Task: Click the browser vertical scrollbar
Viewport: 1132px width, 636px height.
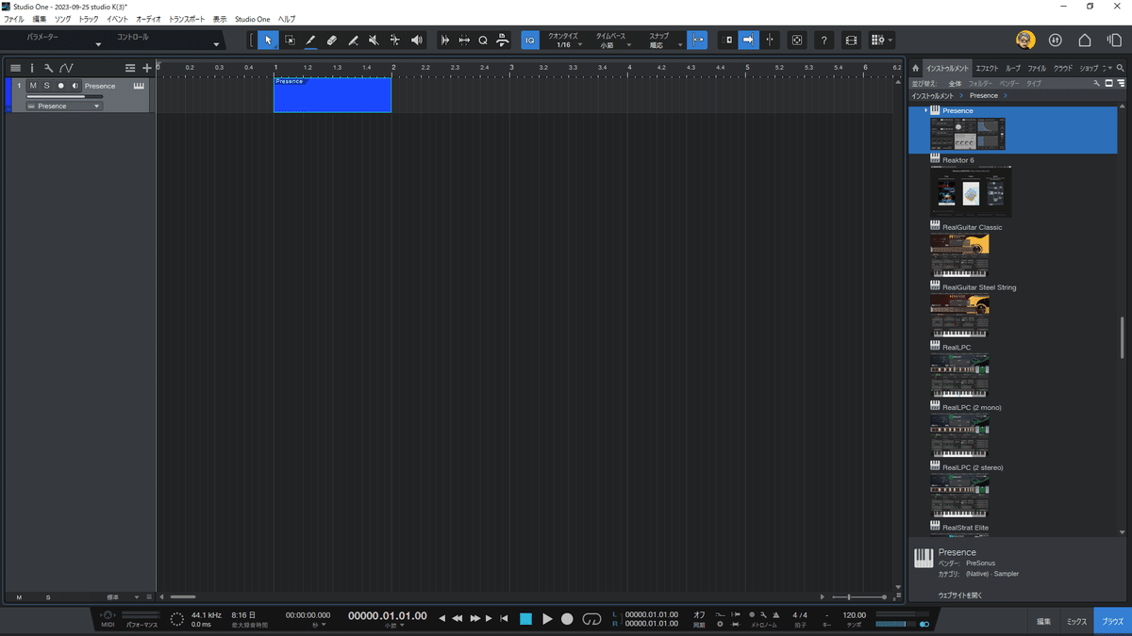Action: point(1122,337)
